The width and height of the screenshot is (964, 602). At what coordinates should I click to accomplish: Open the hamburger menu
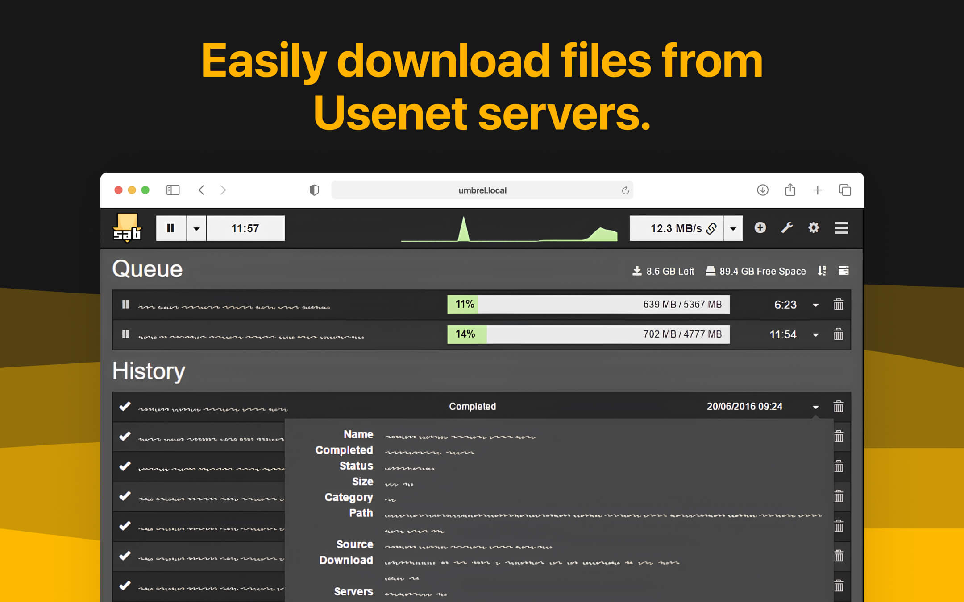coord(841,228)
